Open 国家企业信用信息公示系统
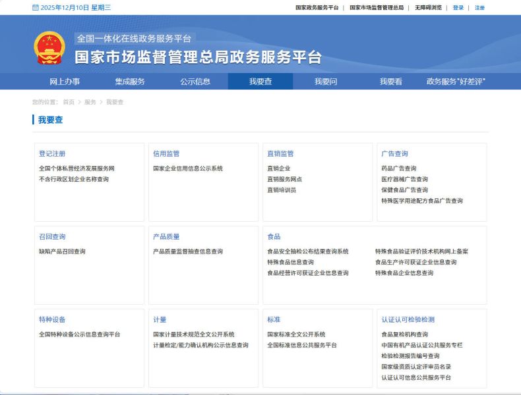 pyautogui.click(x=188, y=168)
